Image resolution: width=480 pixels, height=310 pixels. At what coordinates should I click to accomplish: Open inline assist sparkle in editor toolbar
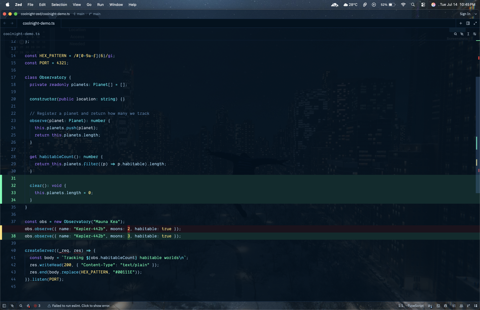462,34
